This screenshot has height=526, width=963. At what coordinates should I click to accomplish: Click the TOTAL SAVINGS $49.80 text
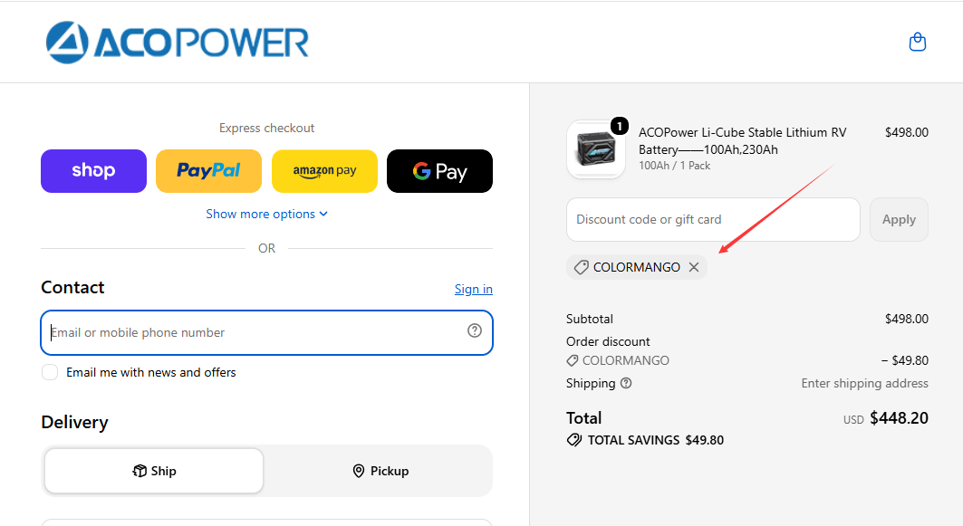(656, 440)
